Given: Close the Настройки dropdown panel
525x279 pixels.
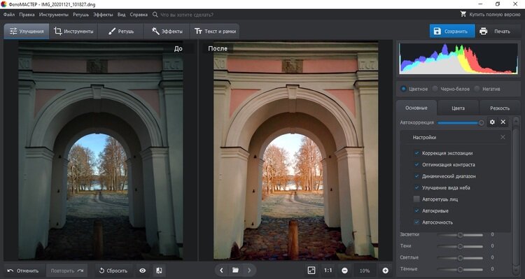Looking at the screenshot, I should pos(503,137).
